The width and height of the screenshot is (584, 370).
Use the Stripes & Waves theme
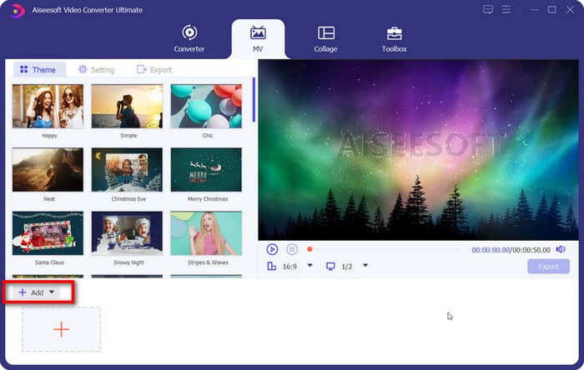[206, 233]
